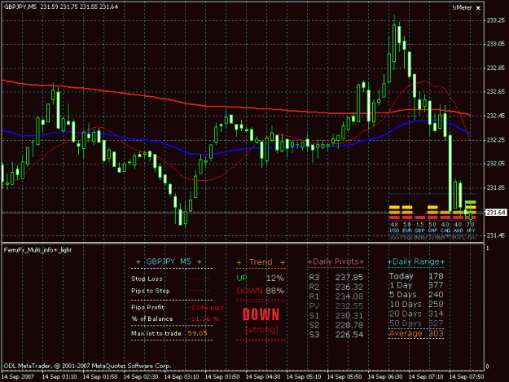Click the 232.85 price axis label
Image resolution: width=509 pixels, height=382 pixels.
tap(496, 68)
